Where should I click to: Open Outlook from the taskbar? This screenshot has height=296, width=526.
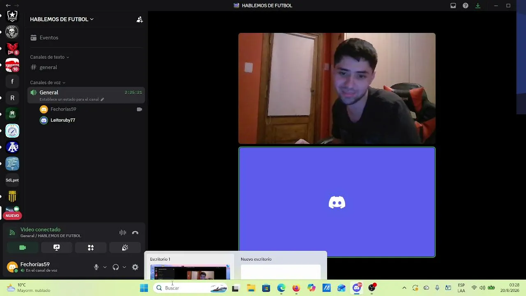[341, 288]
